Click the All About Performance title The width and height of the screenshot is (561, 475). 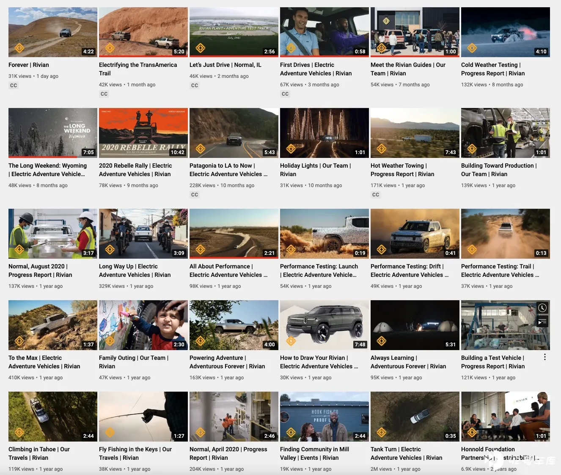tap(228, 271)
